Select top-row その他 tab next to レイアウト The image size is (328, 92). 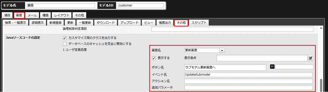(x=79, y=15)
